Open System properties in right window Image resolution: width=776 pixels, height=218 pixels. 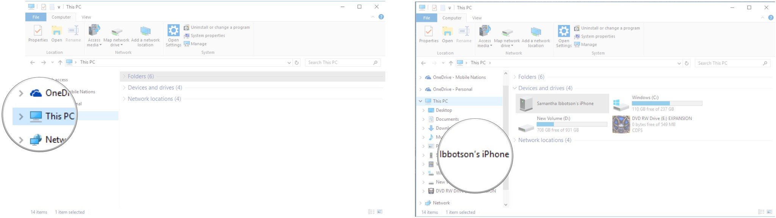(x=595, y=36)
